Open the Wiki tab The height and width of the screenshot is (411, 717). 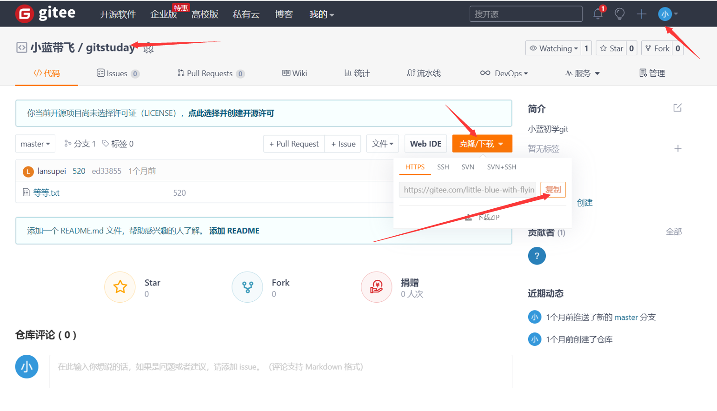[295, 73]
